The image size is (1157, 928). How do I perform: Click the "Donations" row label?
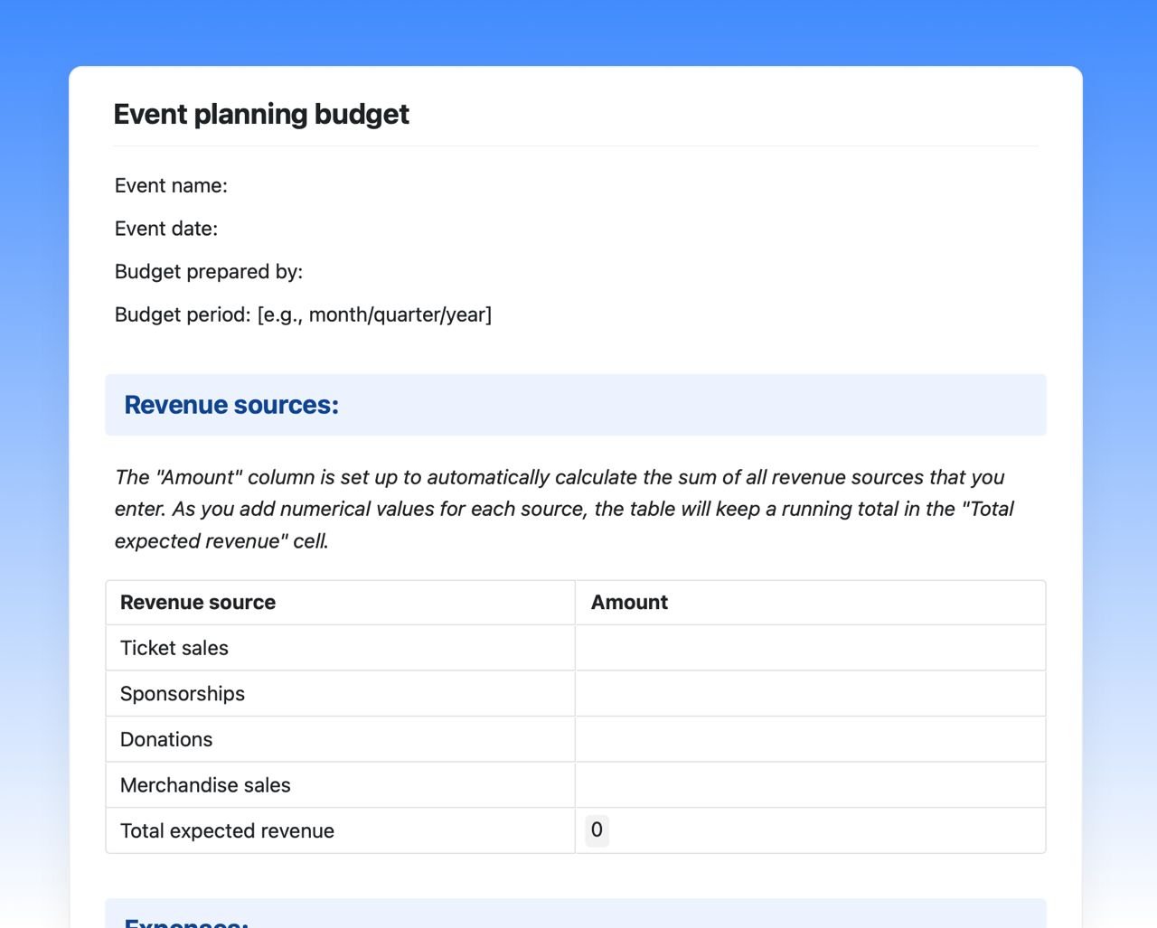tap(166, 738)
